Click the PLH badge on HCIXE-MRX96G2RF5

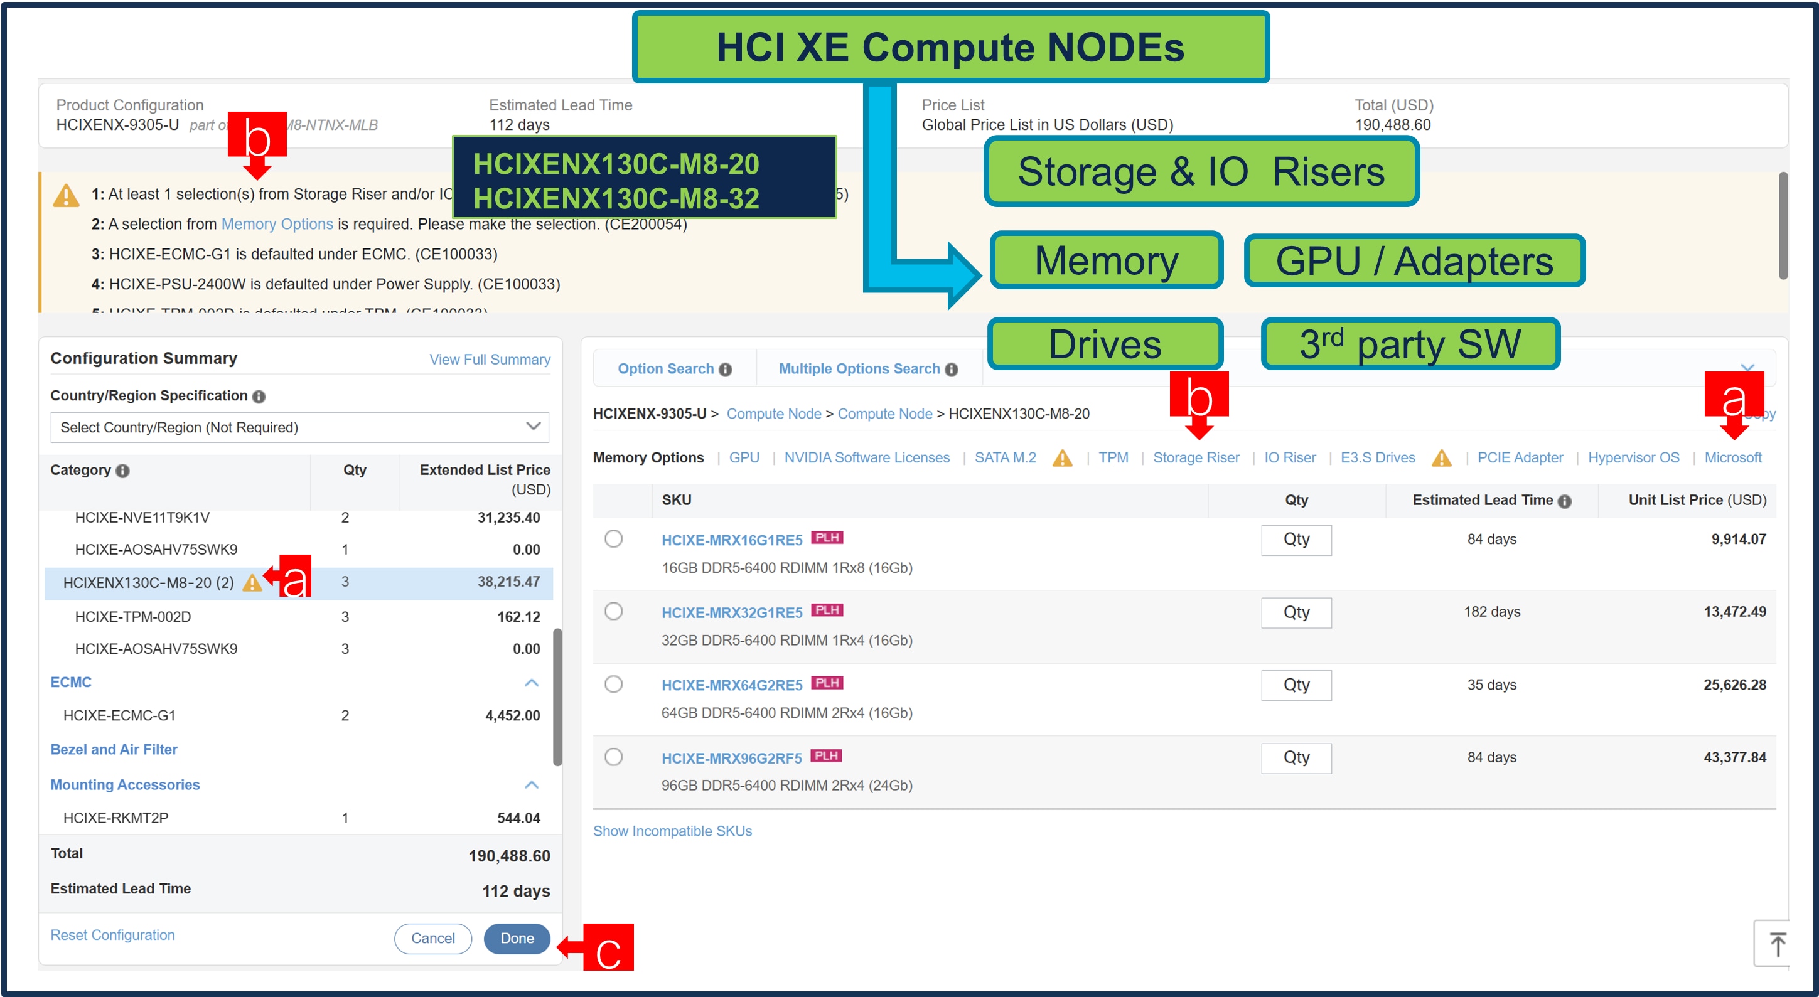click(x=826, y=755)
